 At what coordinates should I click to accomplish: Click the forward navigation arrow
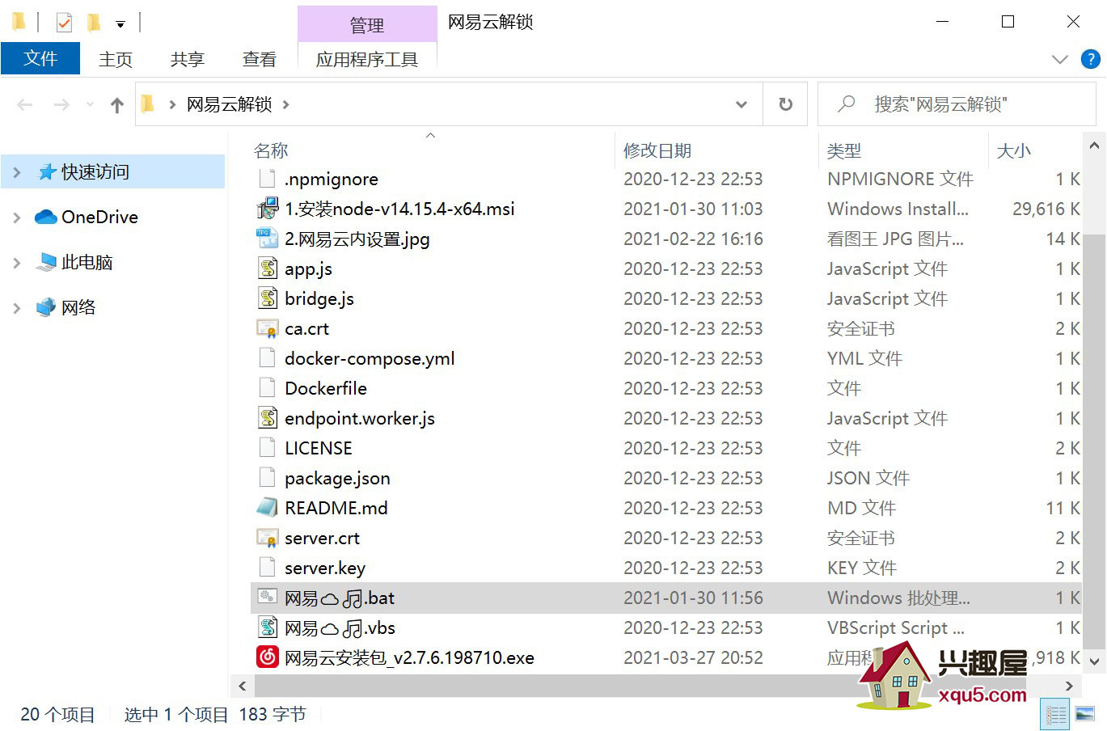tap(61, 104)
